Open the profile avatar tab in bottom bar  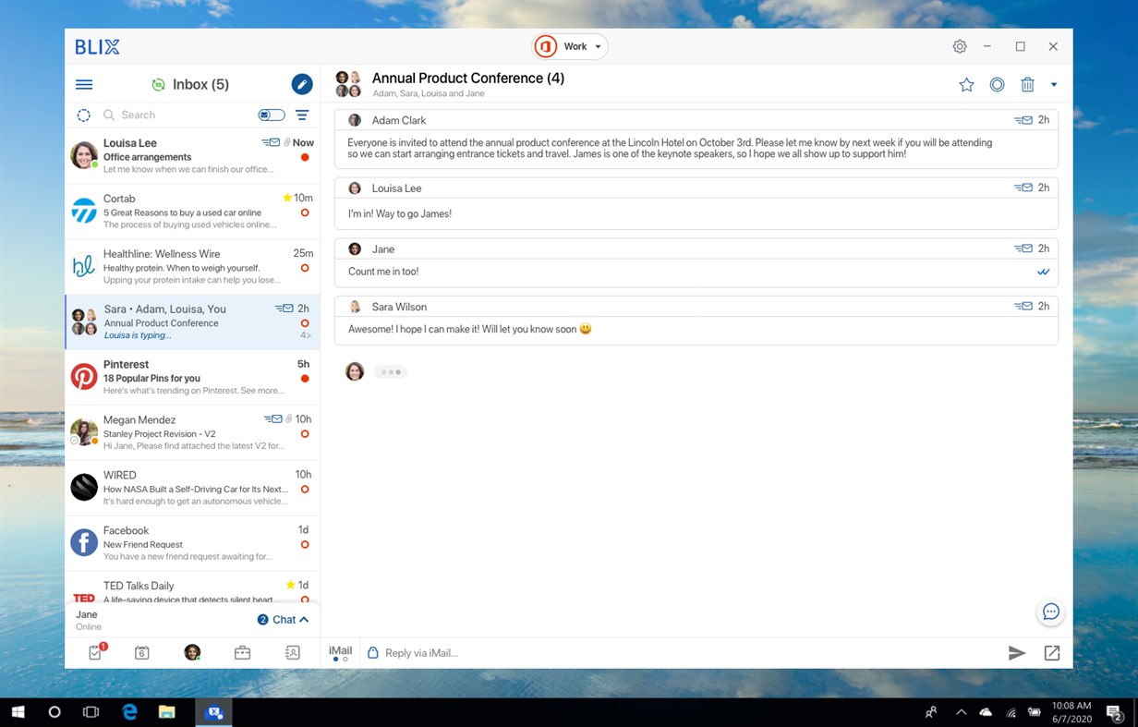click(x=192, y=653)
